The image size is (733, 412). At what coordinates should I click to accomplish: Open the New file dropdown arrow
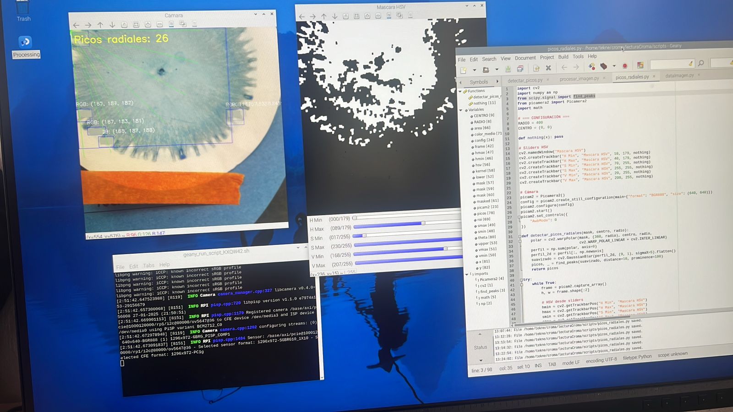point(474,70)
